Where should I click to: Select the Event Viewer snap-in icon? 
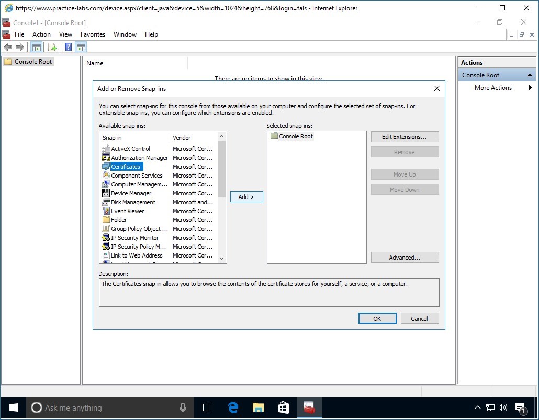coord(105,211)
